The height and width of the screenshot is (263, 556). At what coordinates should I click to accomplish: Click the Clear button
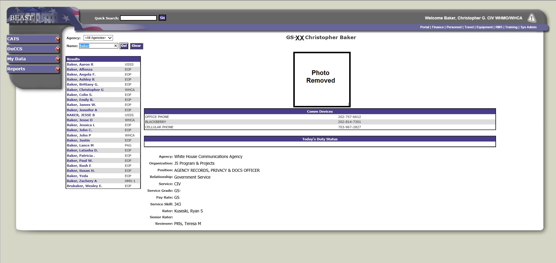136,46
